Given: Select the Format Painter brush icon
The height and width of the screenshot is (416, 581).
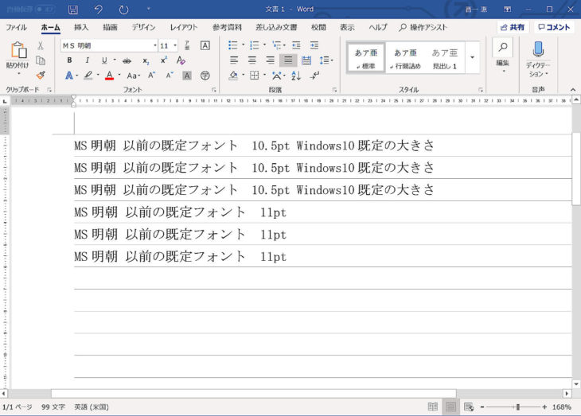Looking at the screenshot, I should tap(41, 75).
